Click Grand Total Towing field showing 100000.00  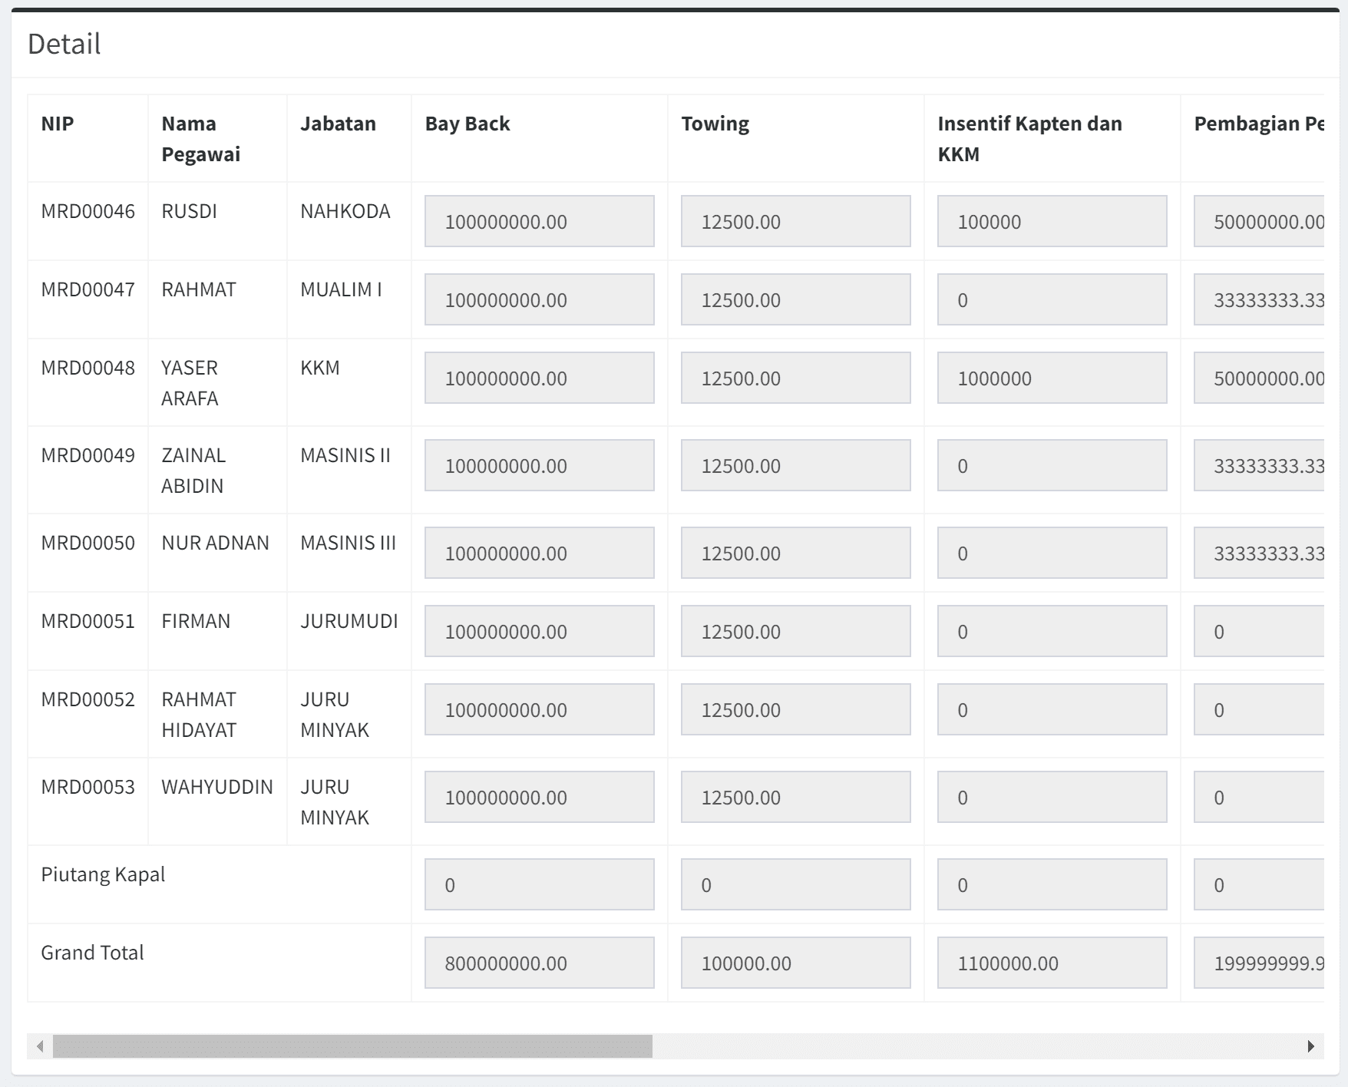pyautogui.click(x=795, y=963)
